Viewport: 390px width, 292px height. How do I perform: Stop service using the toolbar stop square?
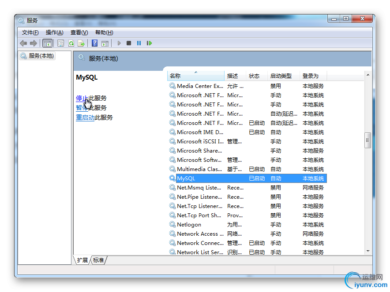[128, 43]
